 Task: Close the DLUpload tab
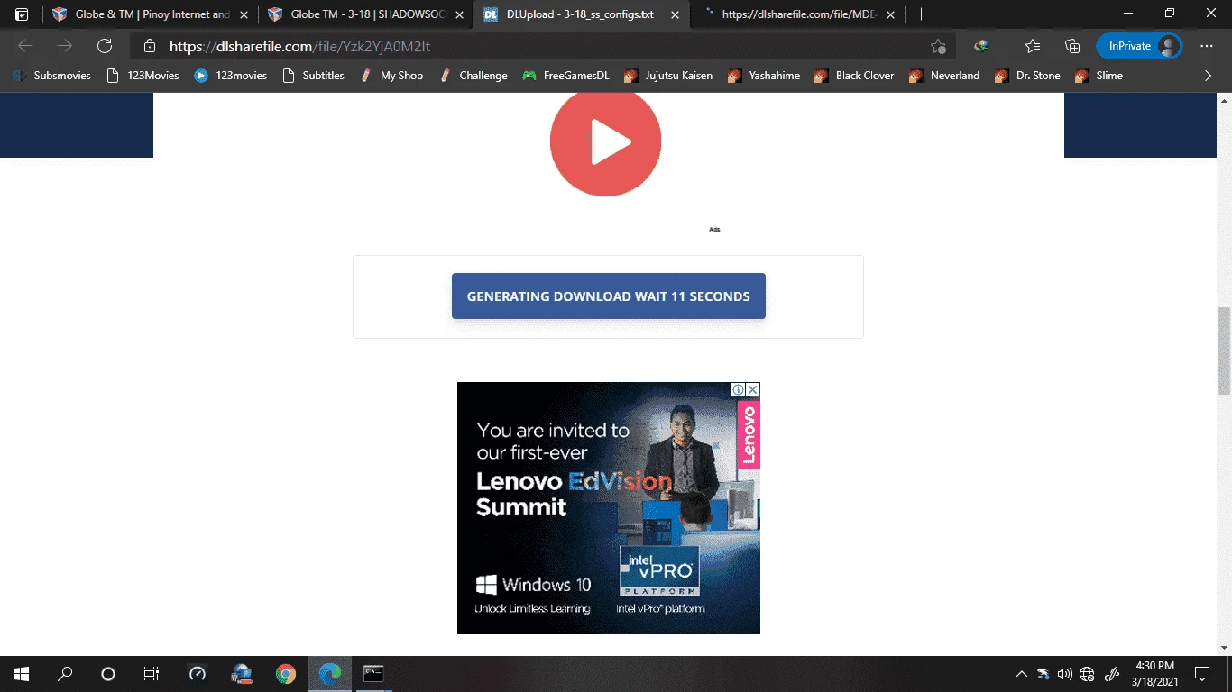click(675, 14)
